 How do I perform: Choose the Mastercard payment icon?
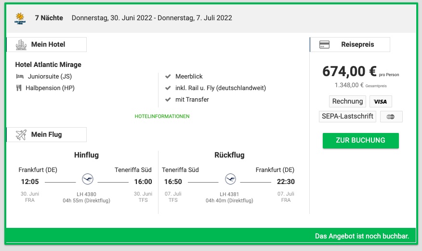[391, 117]
